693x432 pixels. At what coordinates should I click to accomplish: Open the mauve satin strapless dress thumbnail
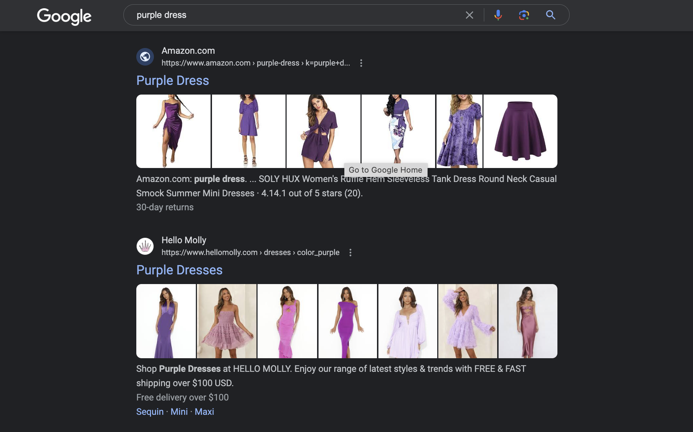click(x=528, y=321)
